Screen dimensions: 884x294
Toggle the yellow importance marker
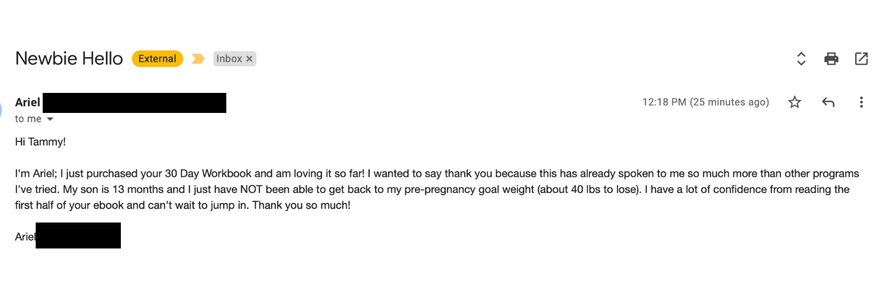click(x=198, y=59)
